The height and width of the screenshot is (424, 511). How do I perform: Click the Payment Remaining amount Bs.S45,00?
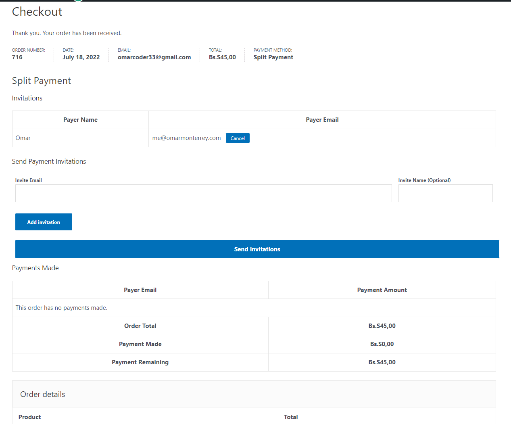pyautogui.click(x=382, y=362)
